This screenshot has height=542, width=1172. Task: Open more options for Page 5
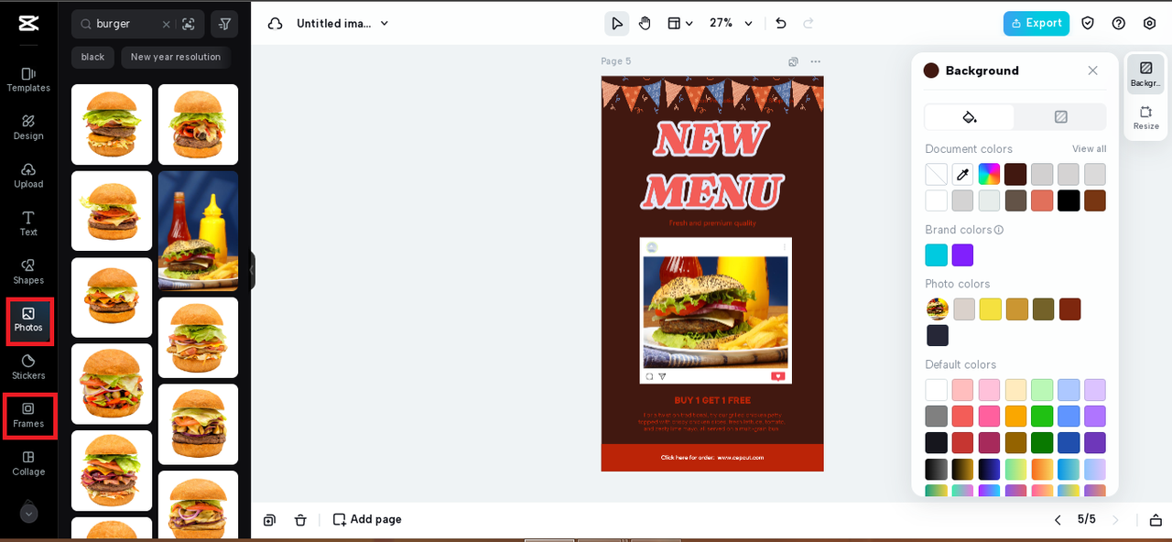pyautogui.click(x=815, y=62)
